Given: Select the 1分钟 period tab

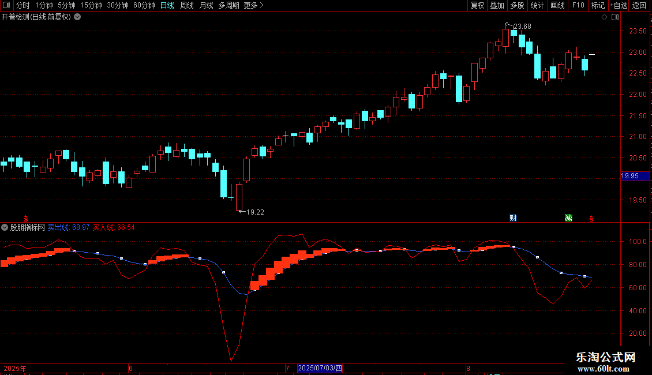Looking at the screenshot, I should point(44,5).
